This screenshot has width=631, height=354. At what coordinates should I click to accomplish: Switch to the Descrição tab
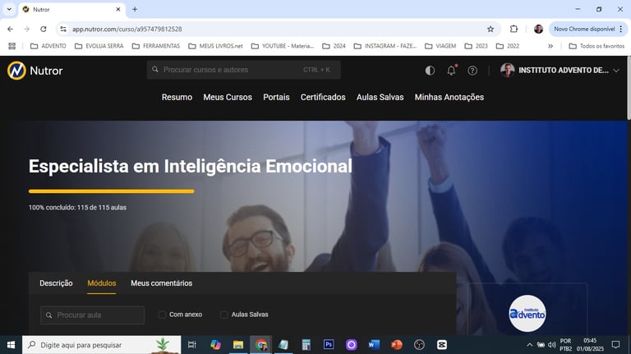[x=56, y=283]
